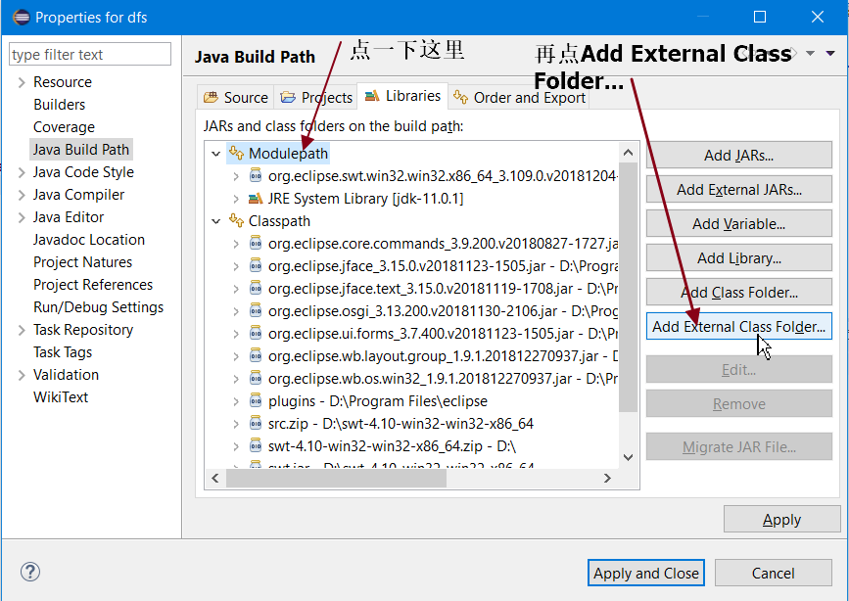Viewport: 849px width, 601px height.
Task: Switch to the Source tab
Action: tap(236, 98)
